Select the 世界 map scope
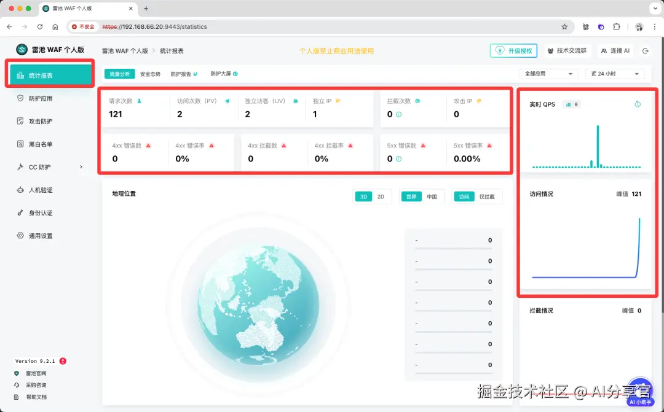 pyautogui.click(x=411, y=196)
